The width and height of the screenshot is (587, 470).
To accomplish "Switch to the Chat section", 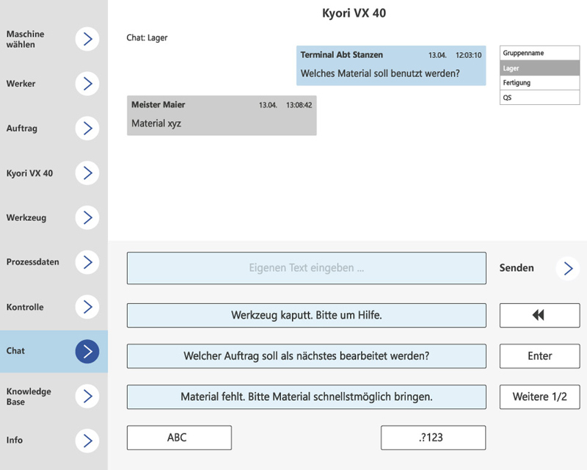I will pos(87,351).
